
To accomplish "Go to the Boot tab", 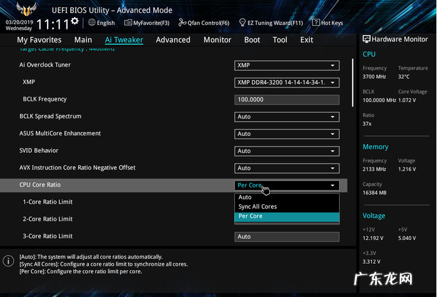I will 252,39.
